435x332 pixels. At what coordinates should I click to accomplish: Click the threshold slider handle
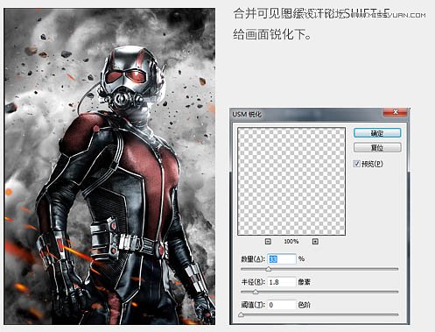[241, 314]
